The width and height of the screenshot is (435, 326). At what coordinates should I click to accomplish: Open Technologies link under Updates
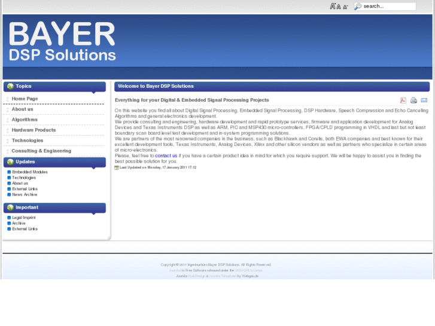tap(24, 178)
